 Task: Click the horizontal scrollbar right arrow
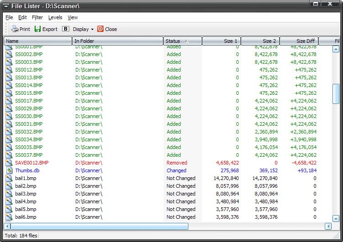pyautogui.click(x=328, y=226)
